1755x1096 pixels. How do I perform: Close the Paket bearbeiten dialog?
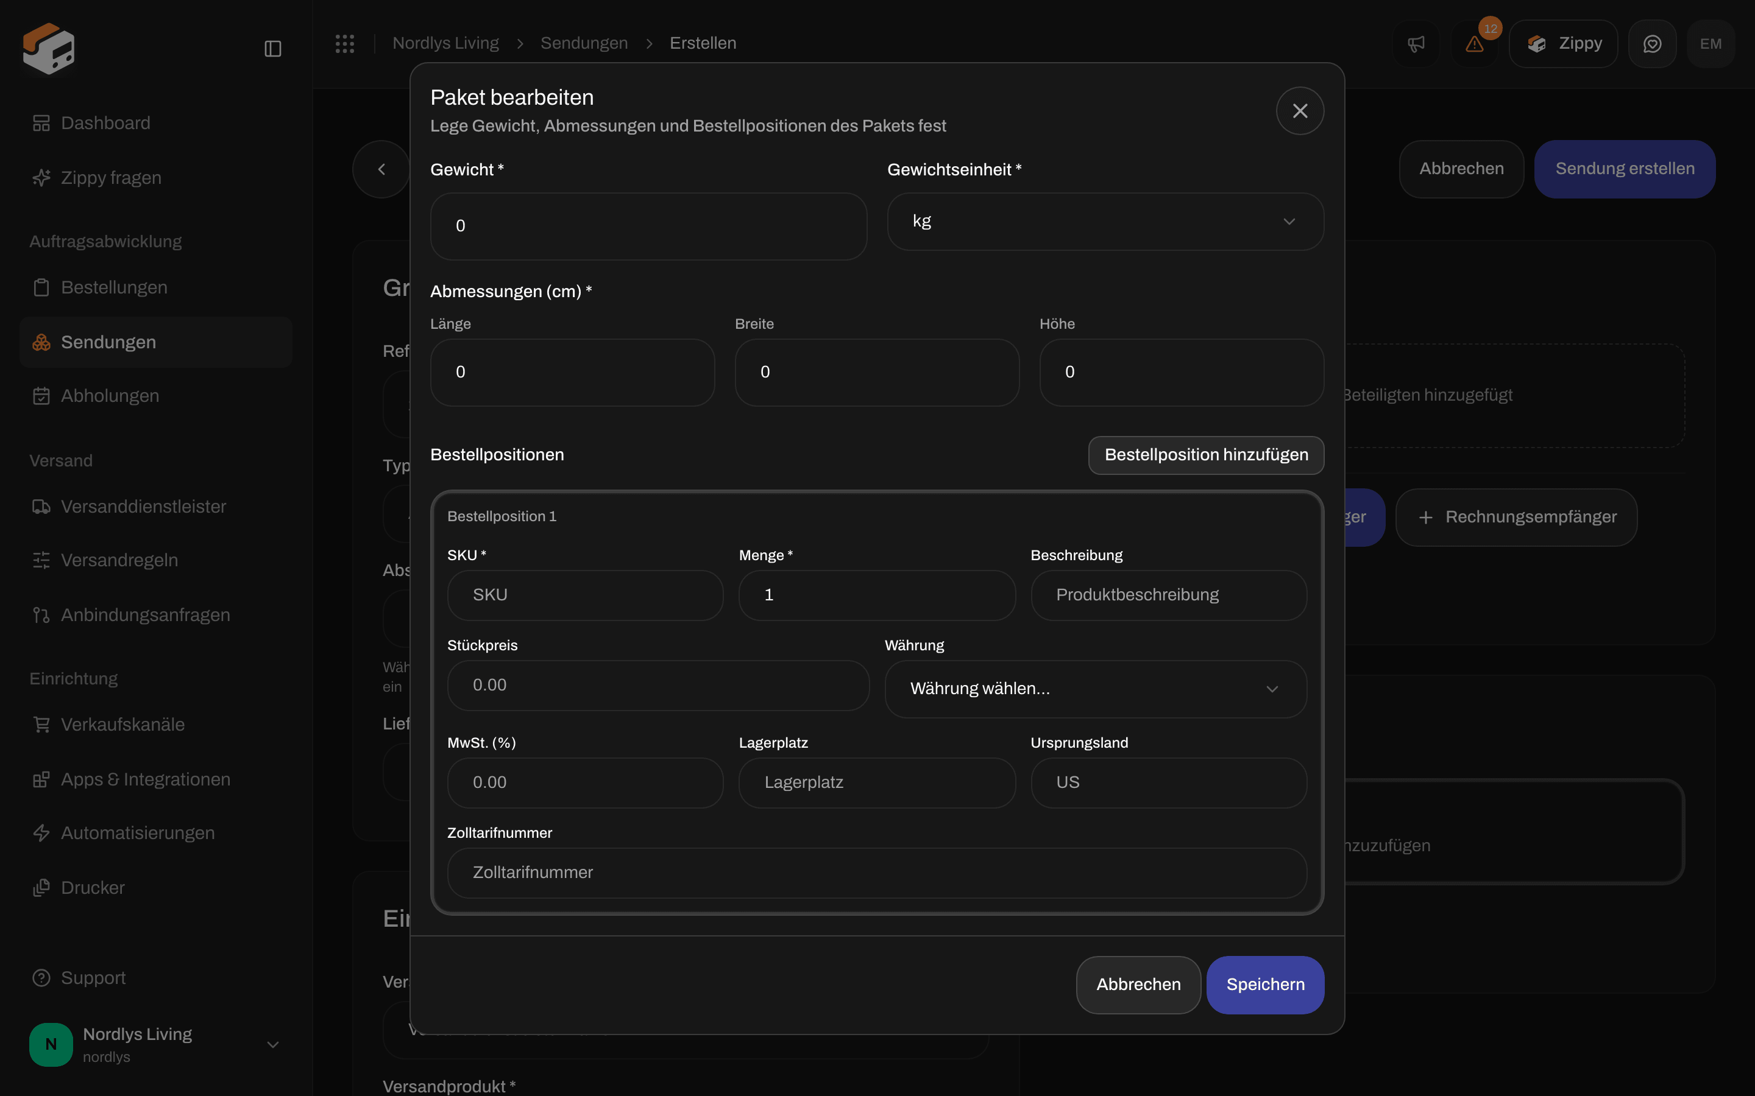click(1300, 111)
